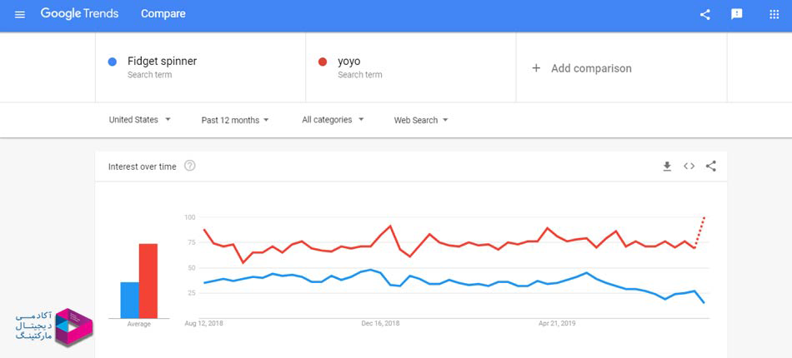Click the blue Fidget spinner color dot
This screenshot has height=358, width=792.
click(x=113, y=62)
